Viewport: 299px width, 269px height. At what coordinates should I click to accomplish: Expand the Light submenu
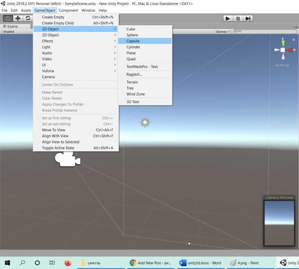(x=76, y=47)
